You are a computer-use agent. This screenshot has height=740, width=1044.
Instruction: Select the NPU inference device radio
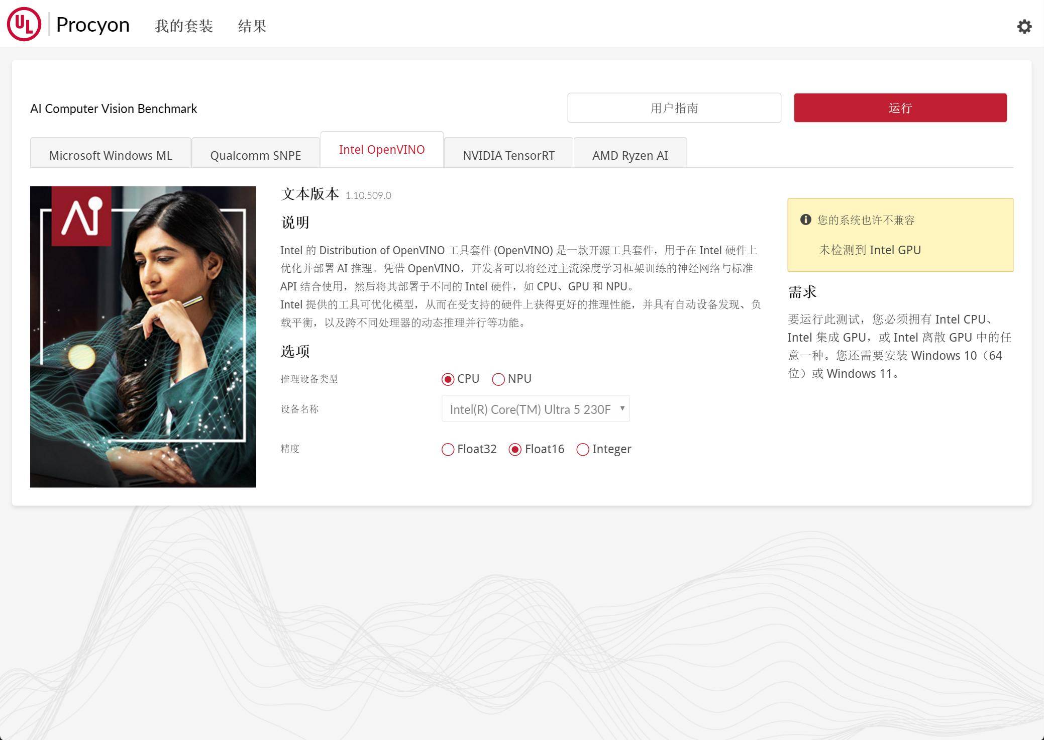[x=498, y=379]
